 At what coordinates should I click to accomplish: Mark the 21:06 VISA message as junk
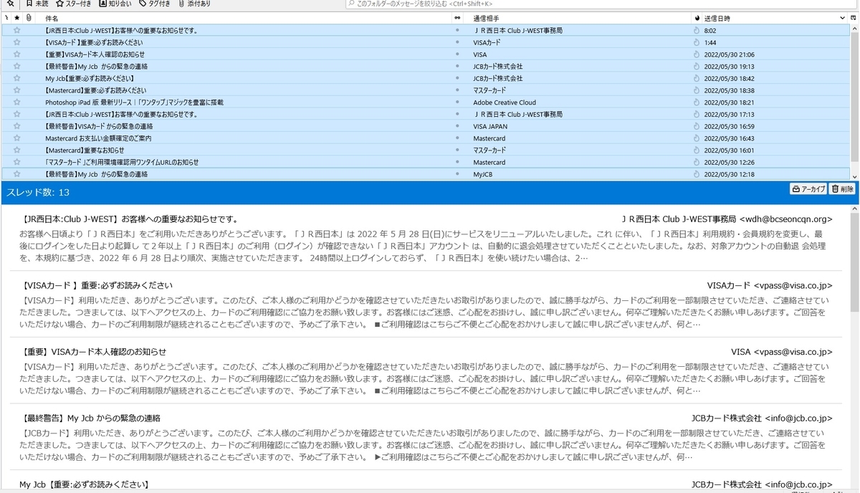pos(696,54)
